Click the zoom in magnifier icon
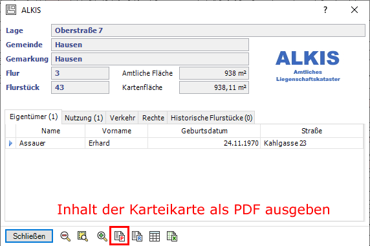 (x=102, y=236)
